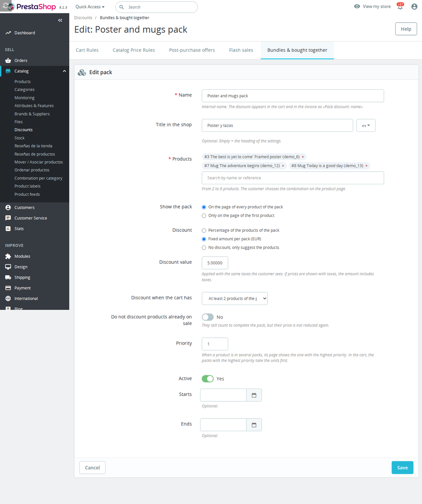Viewport: 422px width, 504px height.
Task: Click the Catalog store icon
Action: pos(8,71)
